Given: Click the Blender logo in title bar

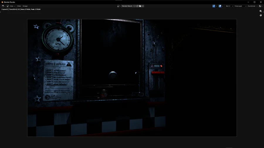Looking at the screenshot, I should [x=2, y=2].
